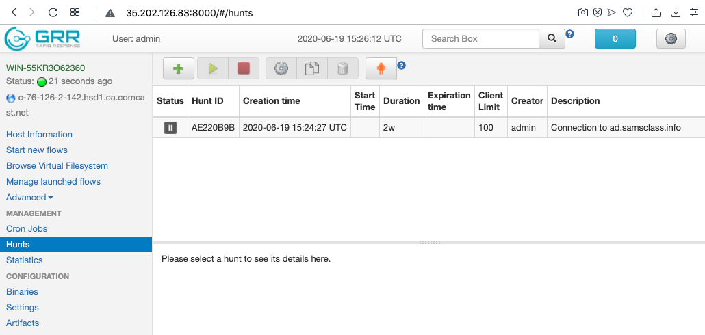The width and height of the screenshot is (705, 335).
Task: Click the Hunt ID column header
Action: click(214, 101)
